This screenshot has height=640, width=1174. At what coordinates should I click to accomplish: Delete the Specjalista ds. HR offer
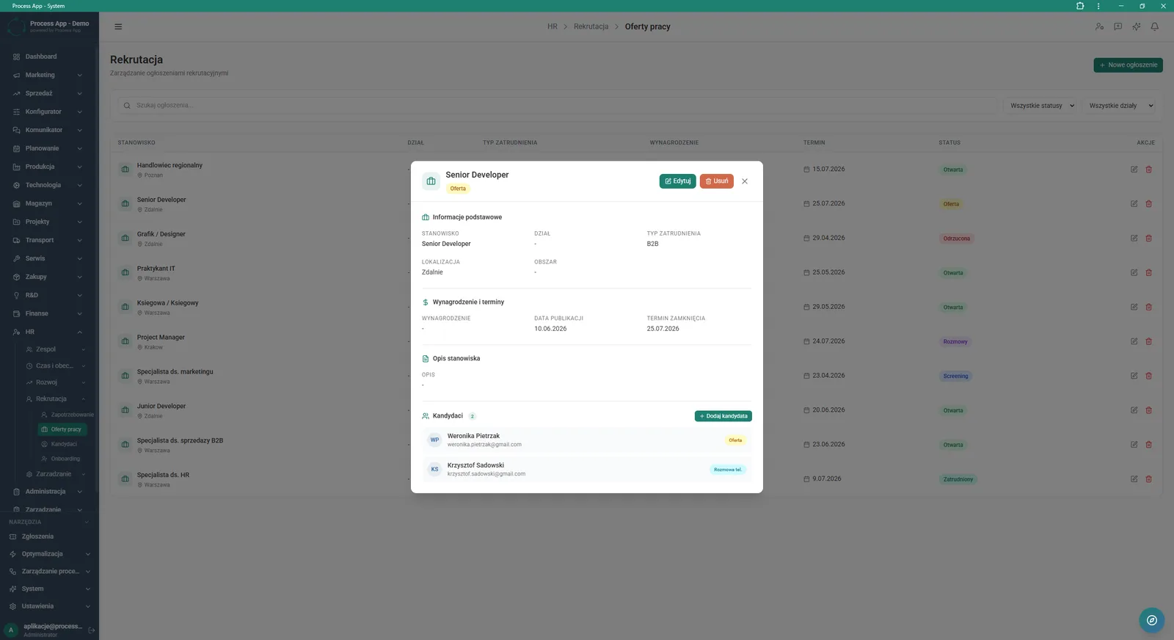[x=1149, y=479]
